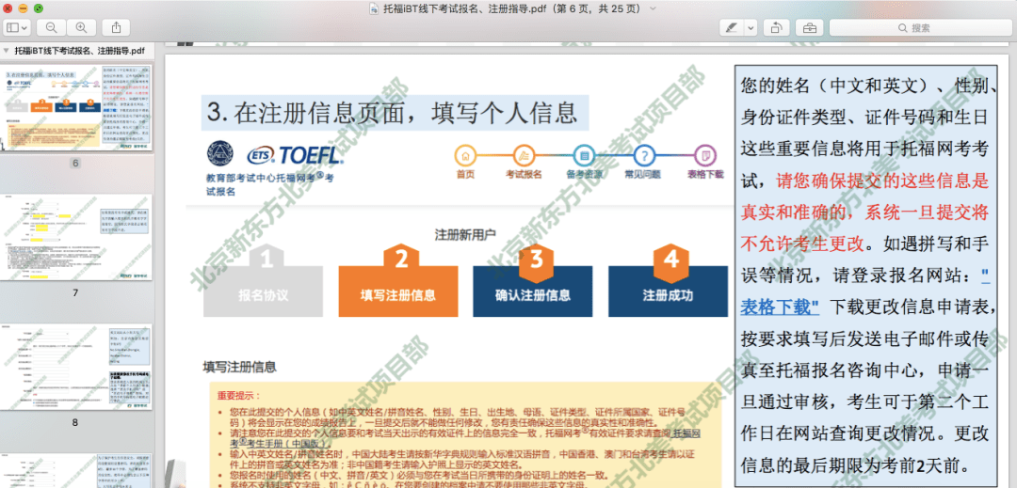Rotate the page with rotate button
This screenshot has height=488, width=1017.
(x=776, y=28)
